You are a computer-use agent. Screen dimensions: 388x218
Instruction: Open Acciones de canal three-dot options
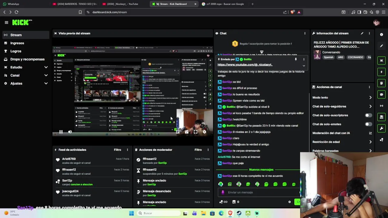[369, 87]
